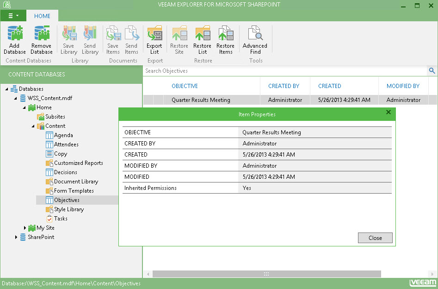This screenshot has height=289, width=438.
Task: Collapse the Content folder node
Action: pyautogui.click(x=33, y=126)
